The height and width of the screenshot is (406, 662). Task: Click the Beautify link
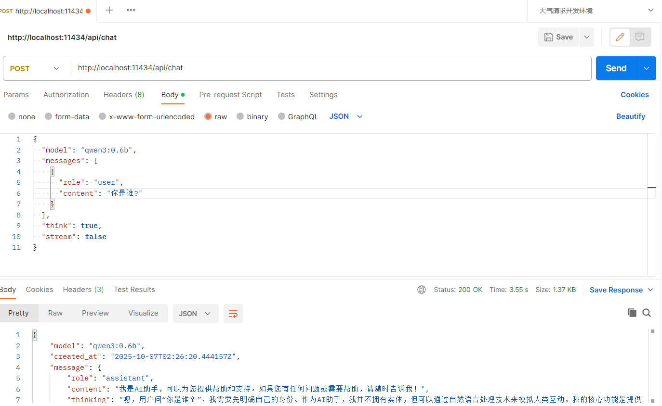click(x=631, y=116)
